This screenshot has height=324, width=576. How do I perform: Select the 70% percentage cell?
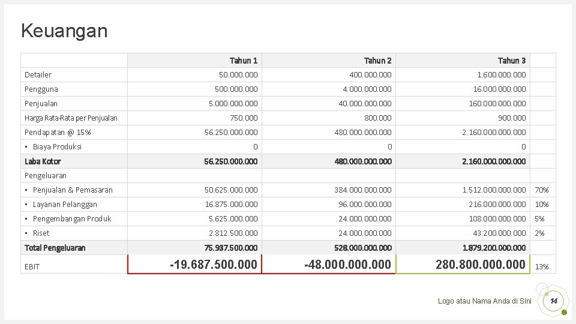(542, 190)
